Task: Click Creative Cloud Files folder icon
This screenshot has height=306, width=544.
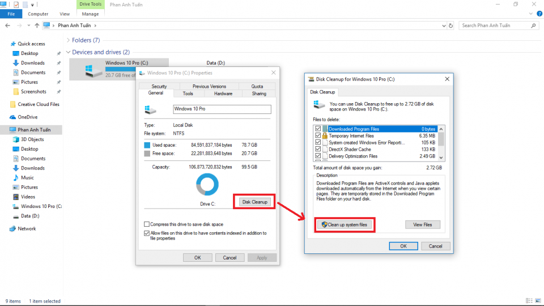Action: (13, 104)
